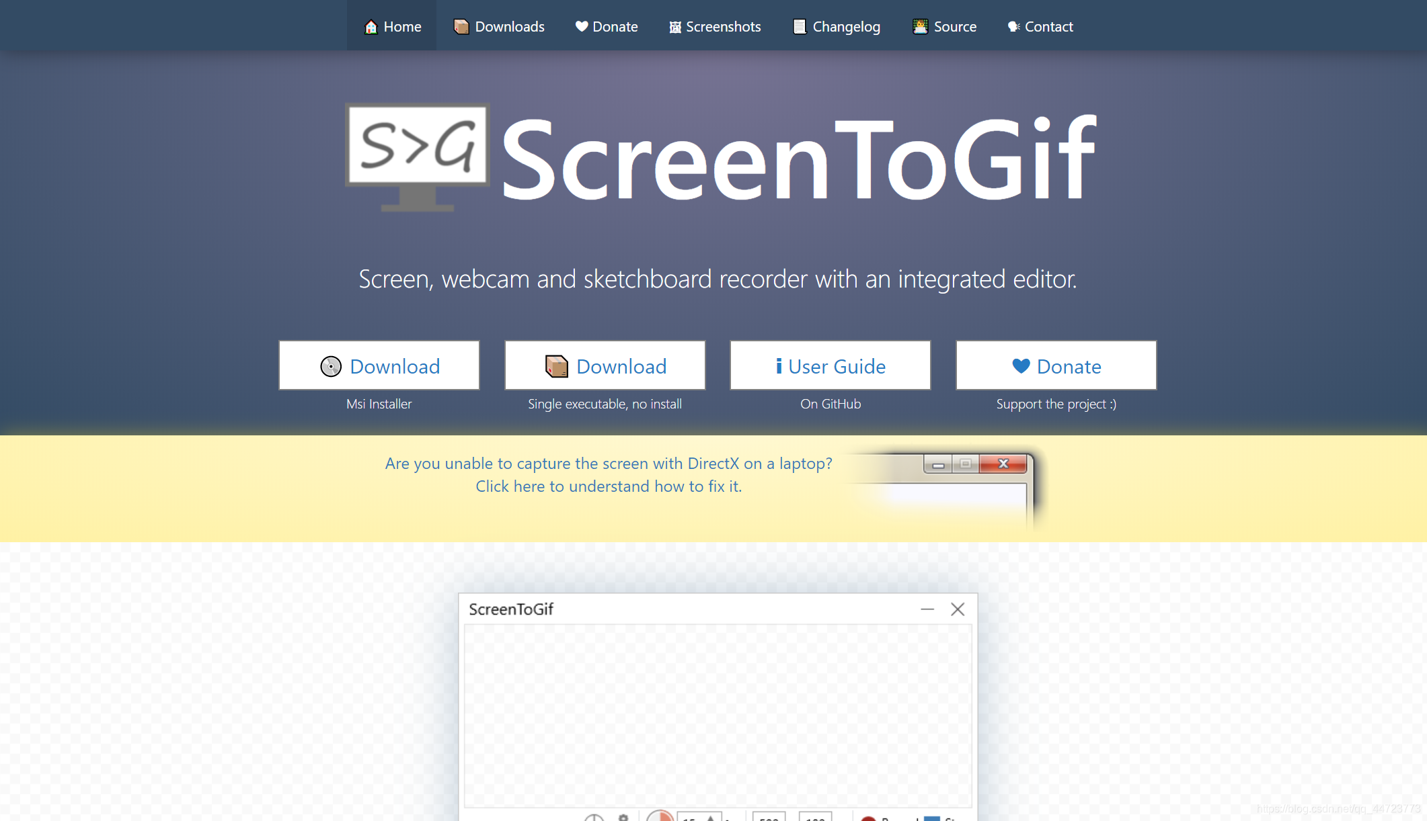Open the User Guide on GitHub
The image size is (1427, 821).
pyautogui.click(x=830, y=365)
